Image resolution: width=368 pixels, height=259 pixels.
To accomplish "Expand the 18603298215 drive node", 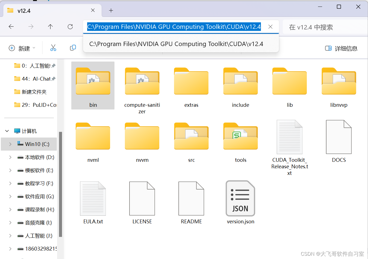I will [x=10, y=249].
